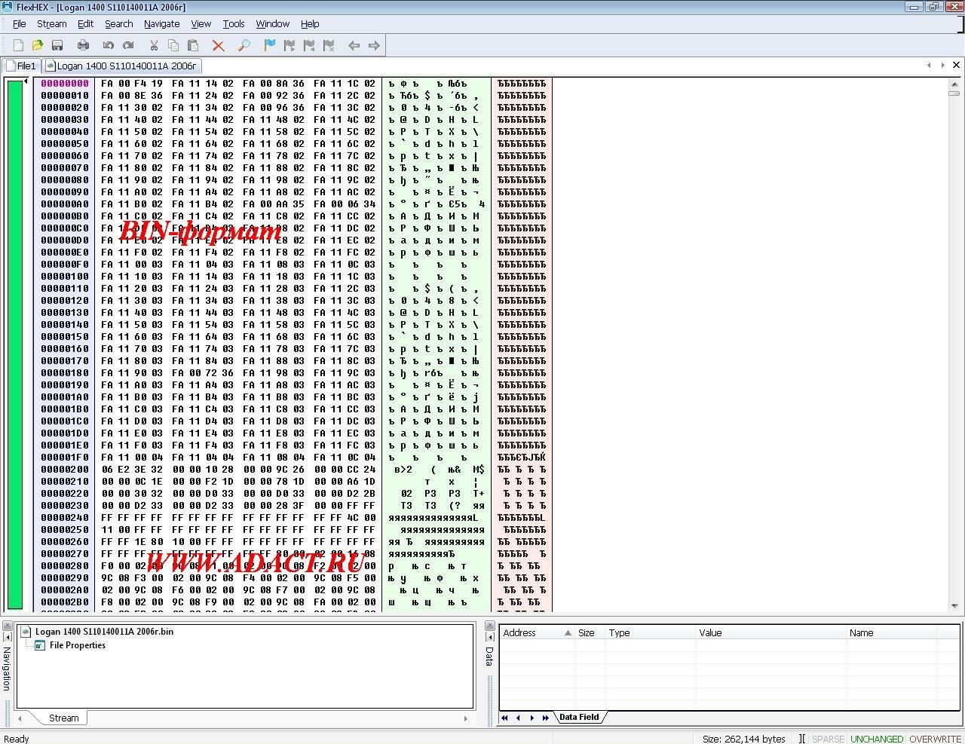Open the Window menu
Image resolution: width=965 pixels, height=744 pixels.
coord(273,23)
